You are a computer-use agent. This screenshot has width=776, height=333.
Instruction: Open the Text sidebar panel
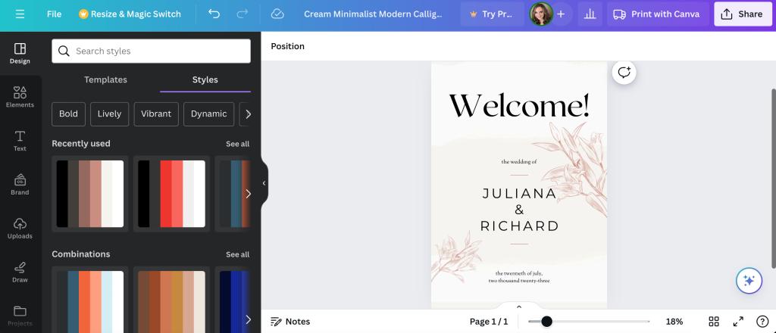(20, 141)
